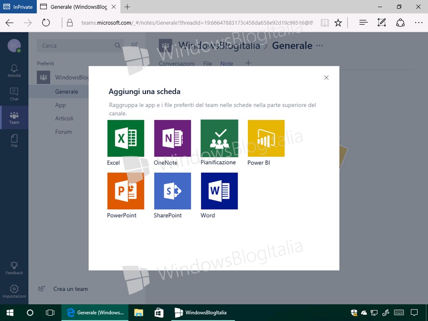
Task: Click the search magnifier icon
Action: click(118, 45)
